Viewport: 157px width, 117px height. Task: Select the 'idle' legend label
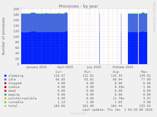pyautogui.click(x=12, y=79)
